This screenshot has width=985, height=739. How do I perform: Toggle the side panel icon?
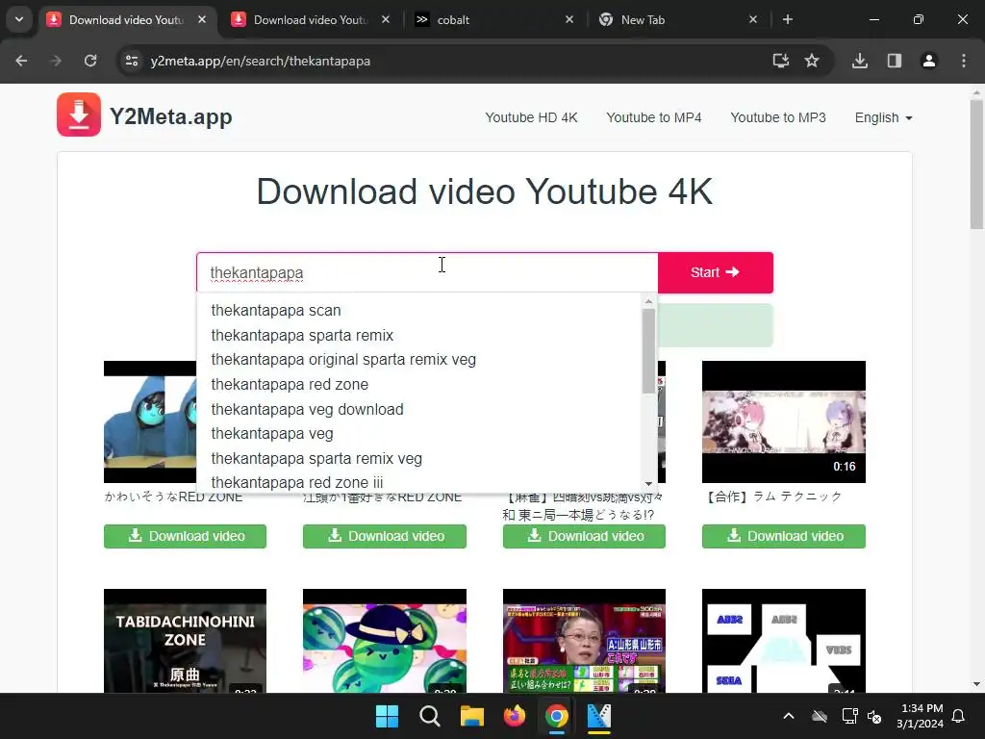895,61
